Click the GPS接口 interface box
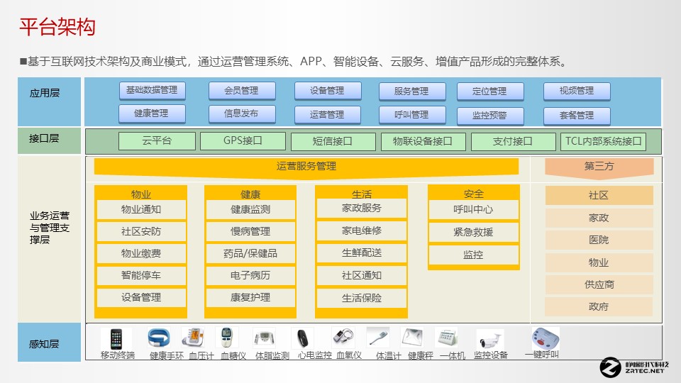This screenshot has height=383, width=681. tap(243, 141)
